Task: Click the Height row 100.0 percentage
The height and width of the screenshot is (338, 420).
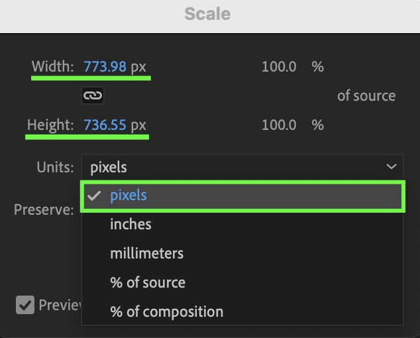Action: click(x=279, y=125)
